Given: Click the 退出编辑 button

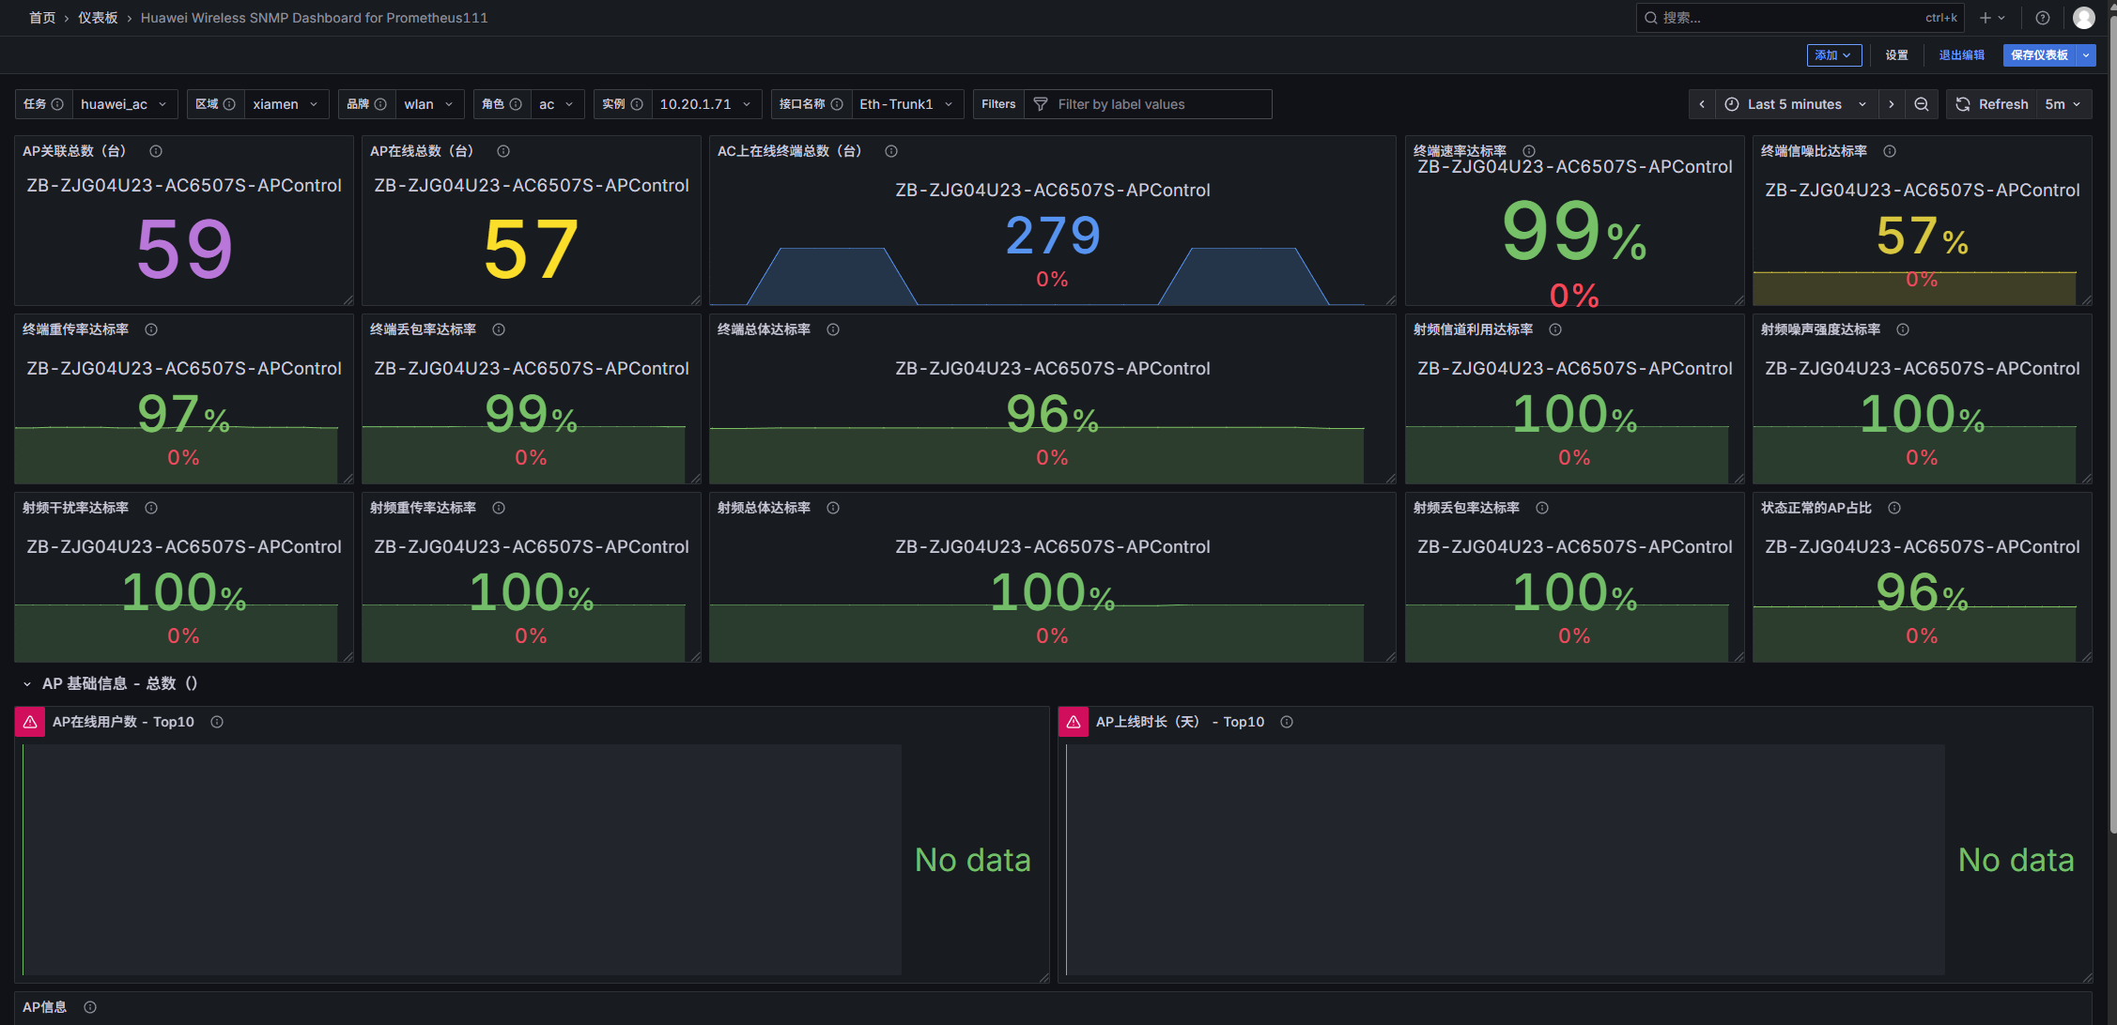Looking at the screenshot, I should [1961, 55].
